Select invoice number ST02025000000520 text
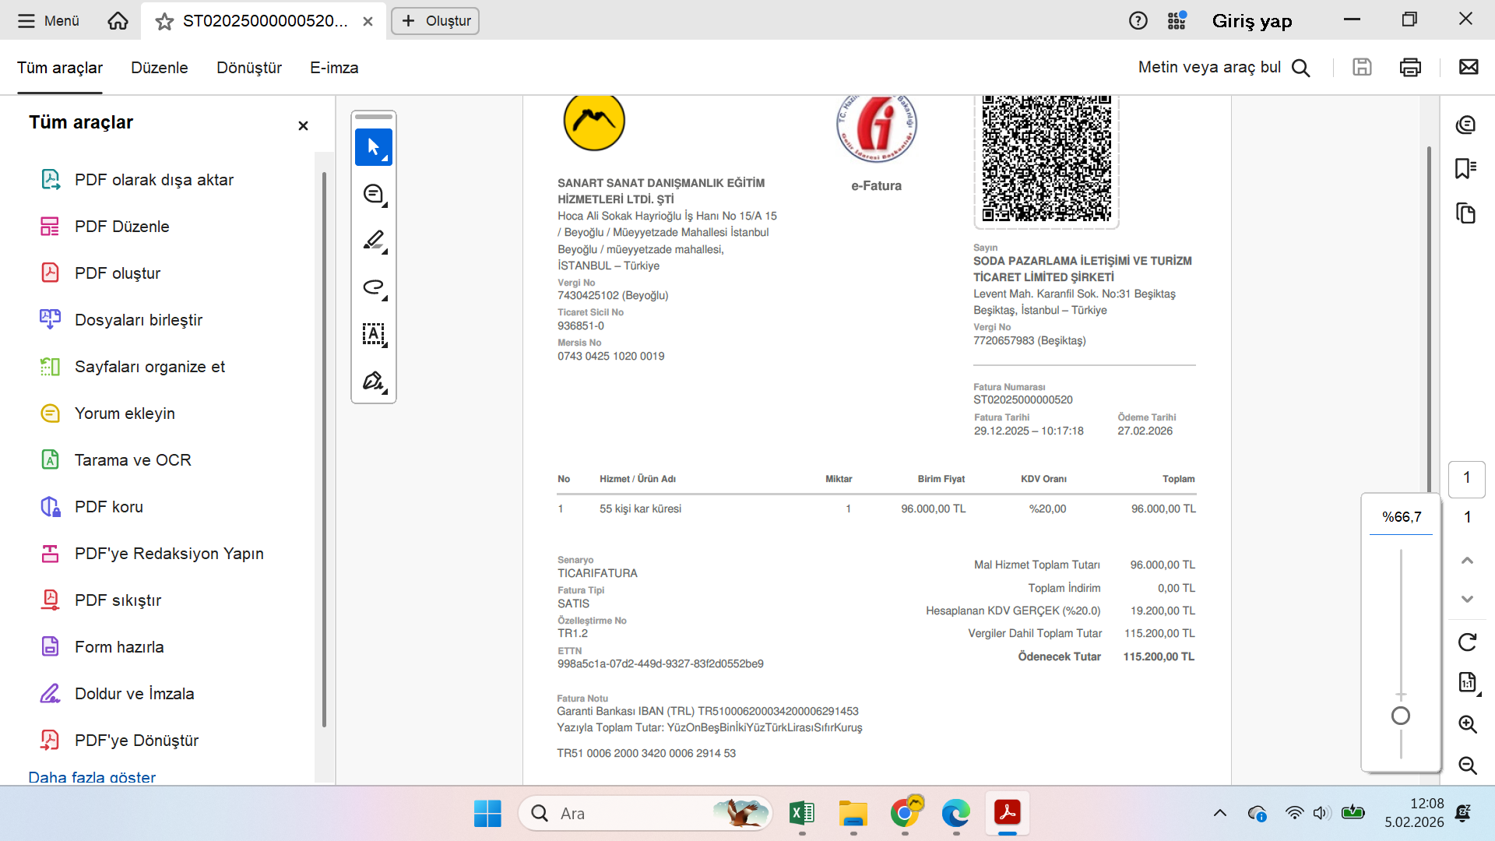The height and width of the screenshot is (841, 1495). [x=1023, y=400]
